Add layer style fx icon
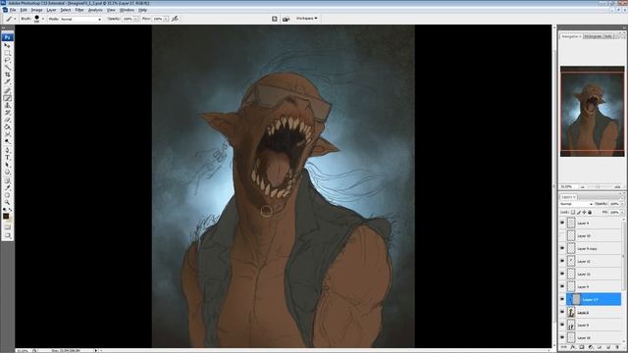Image resolution: width=628 pixels, height=353 pixels. 573,347
